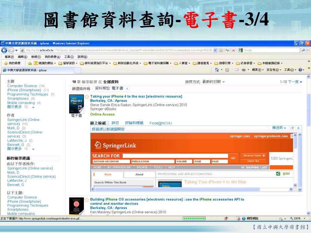Open the recent pages dropdown next to Forward
The image size is (311, 233).
click(x=16, y=50)
